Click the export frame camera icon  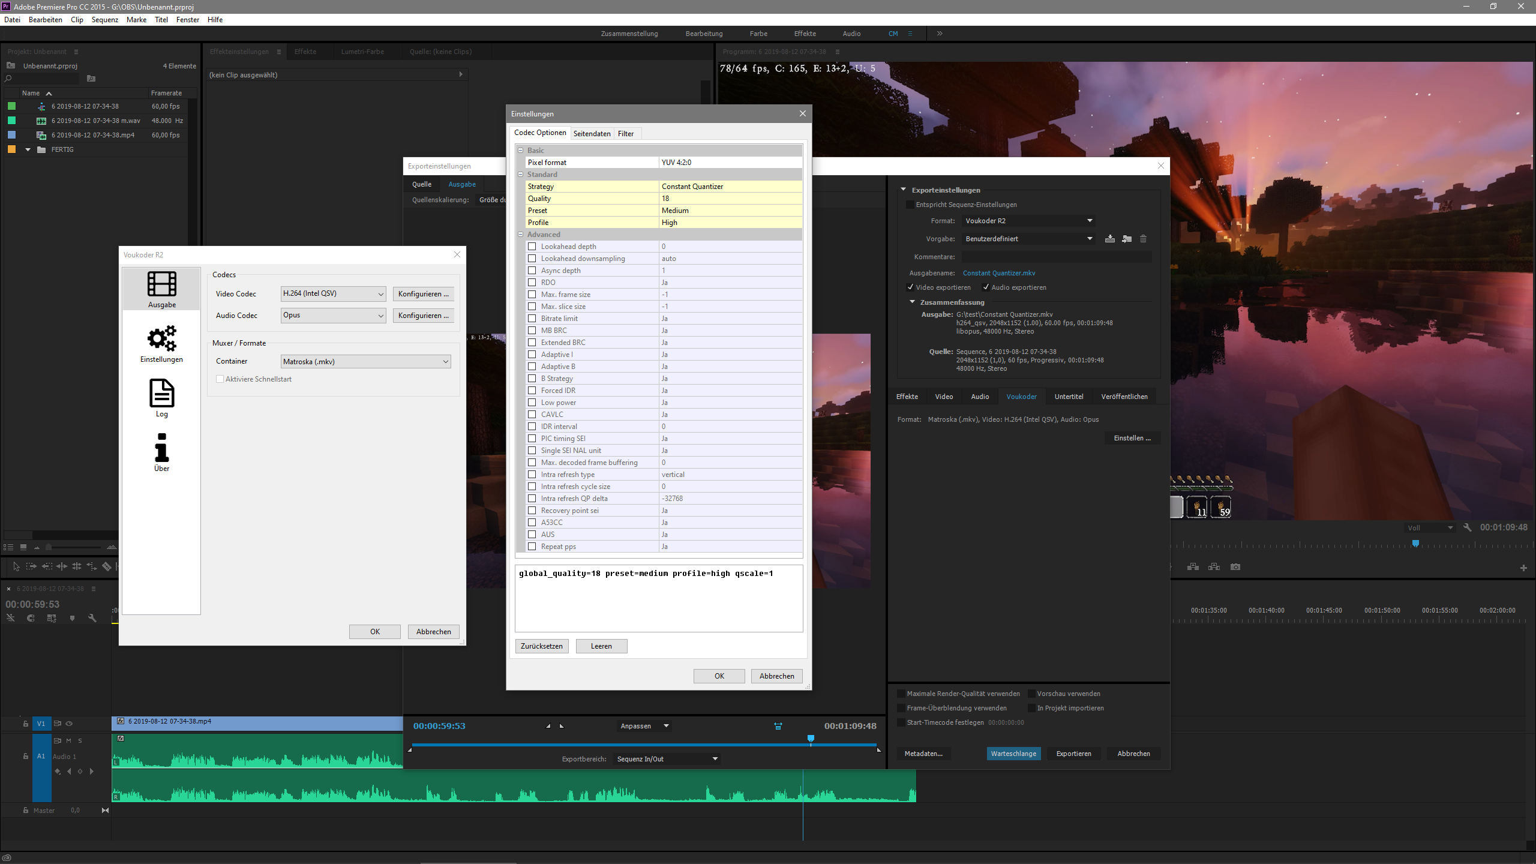pos(1235,567)
